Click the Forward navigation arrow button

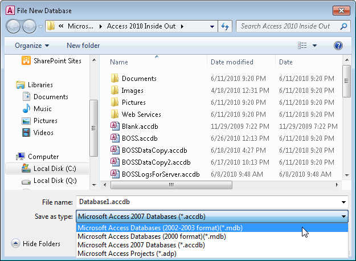(x=29, y=26)
